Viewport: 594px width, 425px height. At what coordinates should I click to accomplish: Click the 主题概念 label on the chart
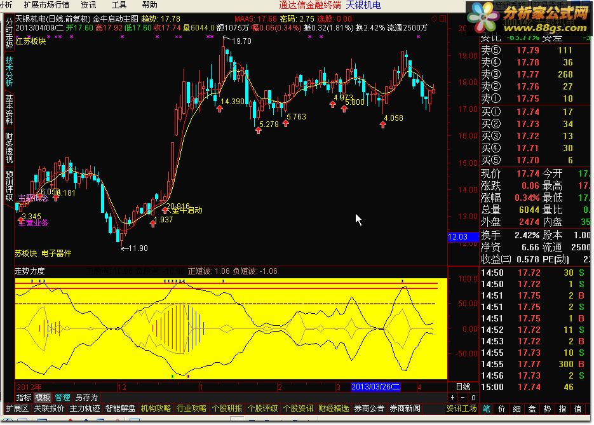[33, 198]
